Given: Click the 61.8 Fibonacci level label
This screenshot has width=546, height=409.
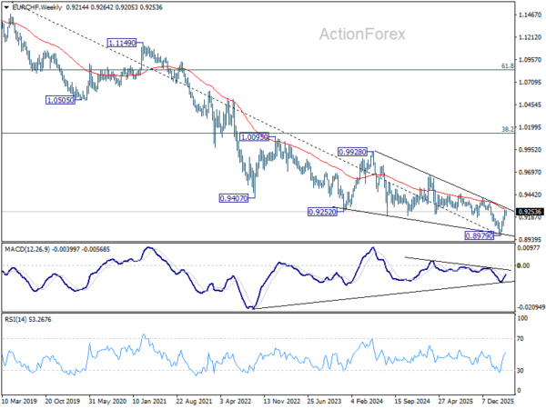Looking at the screenshot, I should (508, 66).
